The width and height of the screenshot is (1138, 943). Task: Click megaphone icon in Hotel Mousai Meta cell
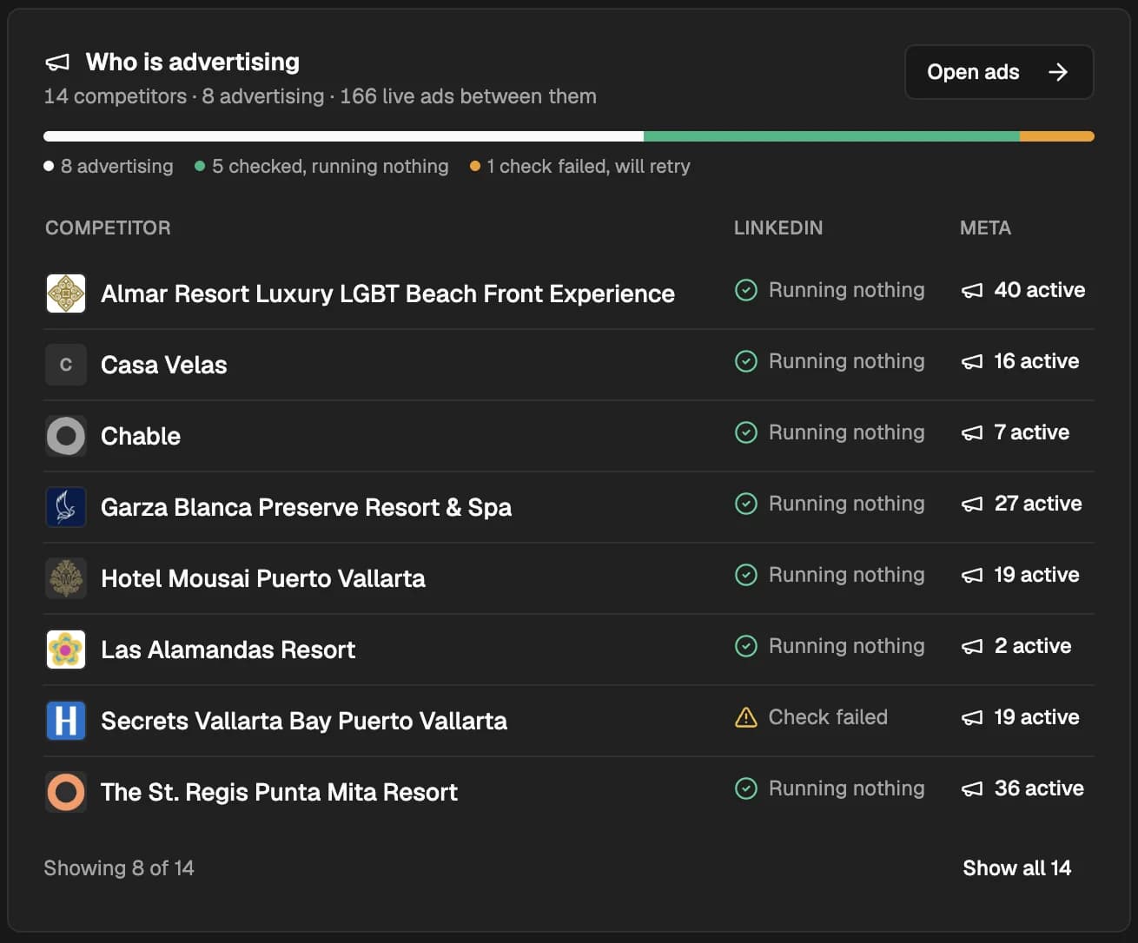[x=972, y=575]
